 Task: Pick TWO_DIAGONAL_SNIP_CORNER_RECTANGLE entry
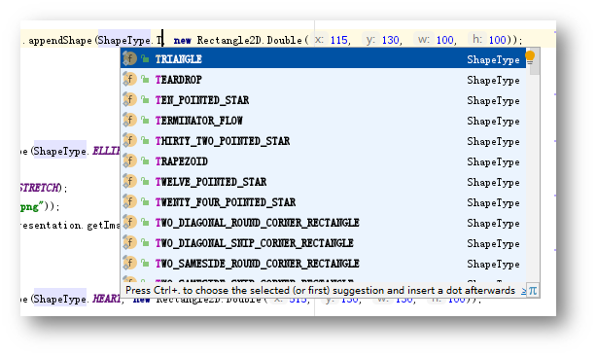click(323, 243)
